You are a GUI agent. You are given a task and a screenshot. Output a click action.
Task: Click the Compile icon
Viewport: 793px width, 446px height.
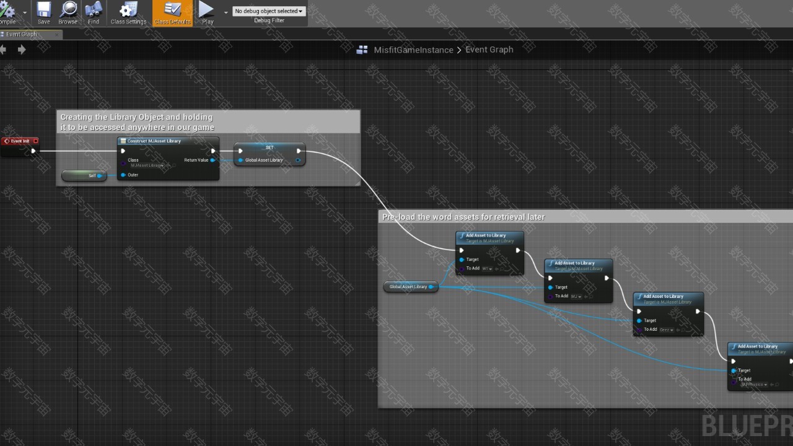[7, 12]
